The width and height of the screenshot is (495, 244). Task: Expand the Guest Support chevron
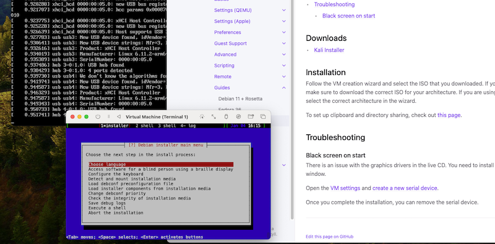click(284, 43)
